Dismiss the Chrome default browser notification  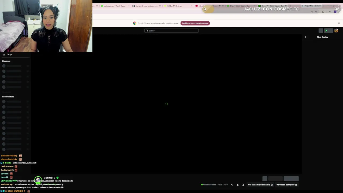pos(339,23)
